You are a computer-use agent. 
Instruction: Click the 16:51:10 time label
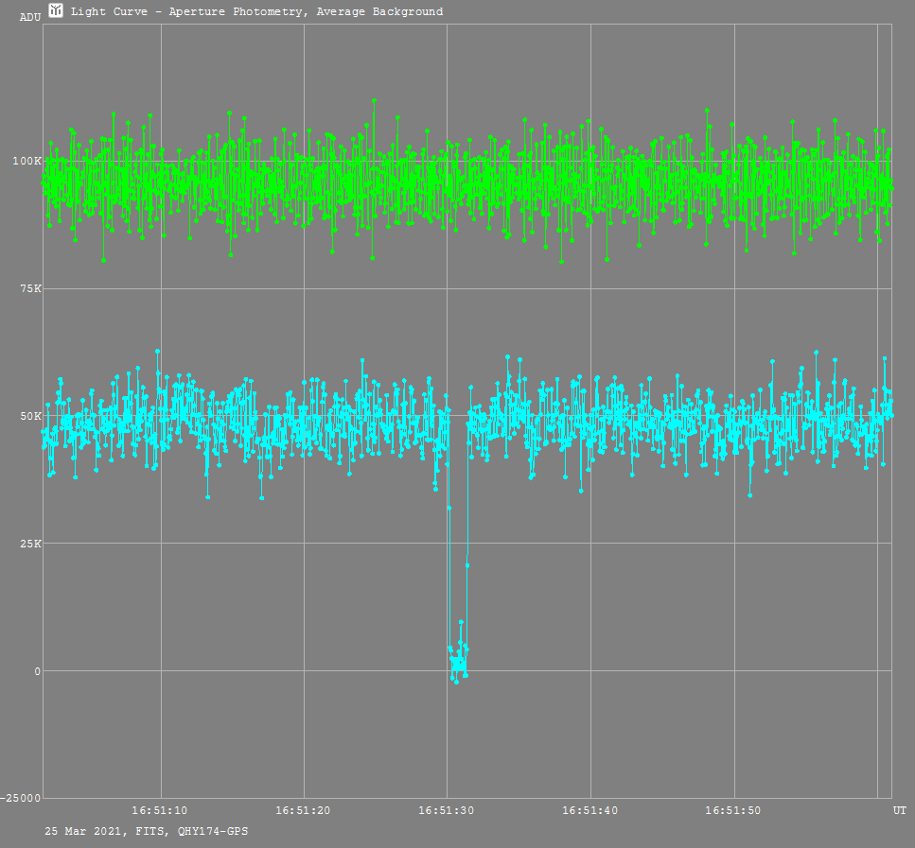[x=160, y=810]
